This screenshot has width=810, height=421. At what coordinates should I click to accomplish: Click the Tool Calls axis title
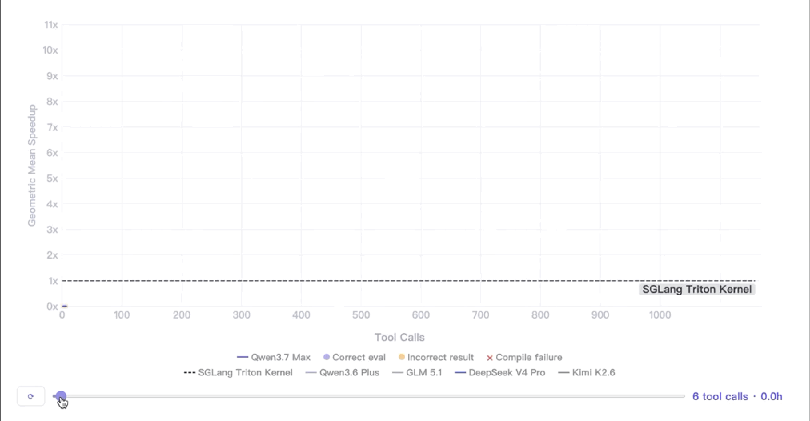pyautogui.click(x=399, y=338)
